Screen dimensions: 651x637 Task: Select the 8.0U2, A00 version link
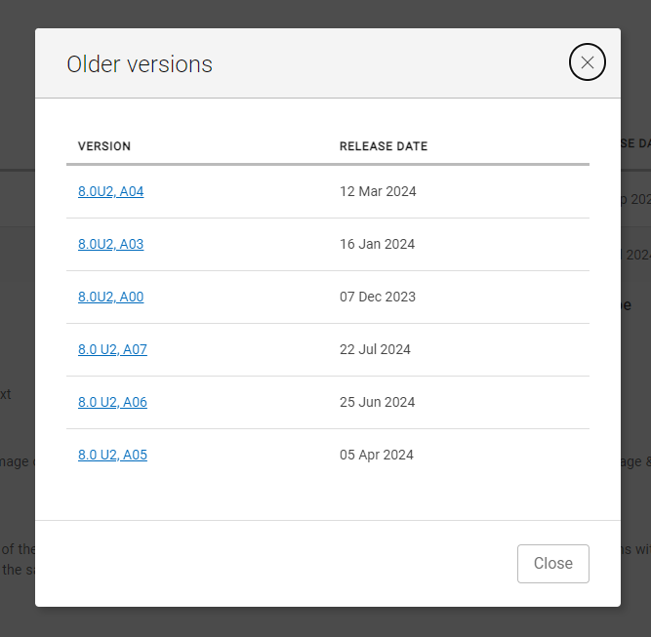coord(111,297)
